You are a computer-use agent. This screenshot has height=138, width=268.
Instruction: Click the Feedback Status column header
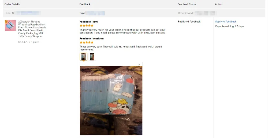point(187,4)
